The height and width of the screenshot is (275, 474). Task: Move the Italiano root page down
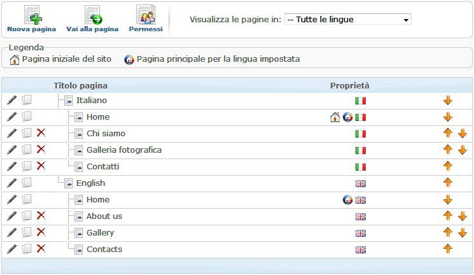448,101
